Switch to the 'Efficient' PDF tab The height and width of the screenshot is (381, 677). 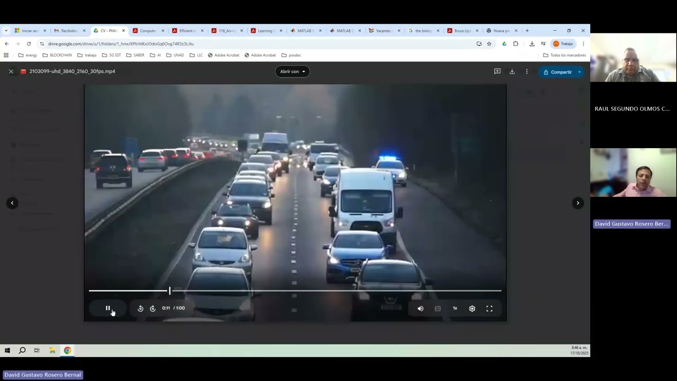click(x=187, y=31)
